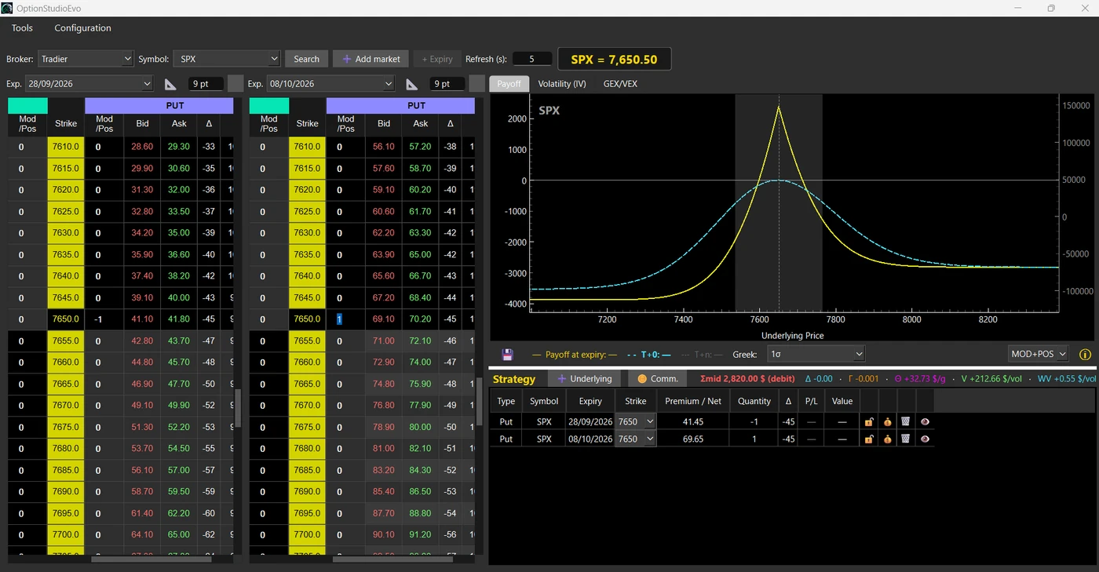
Task: Click the teal color block above the first chain
Action: [27, 106]
